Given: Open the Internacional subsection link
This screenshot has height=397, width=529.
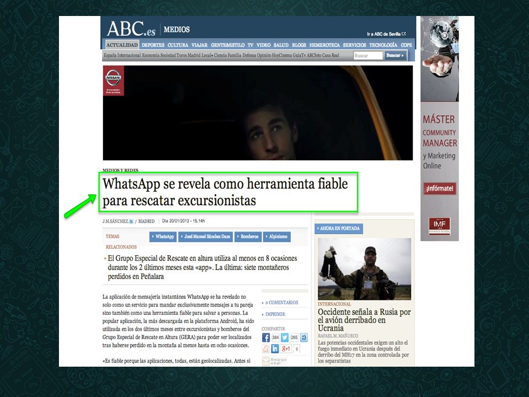Looking at the screenshot, I should 129,55.
